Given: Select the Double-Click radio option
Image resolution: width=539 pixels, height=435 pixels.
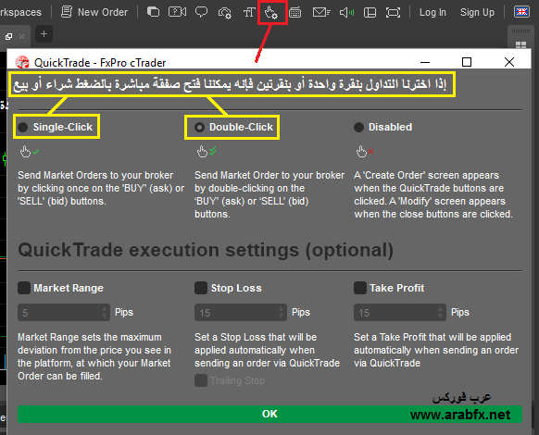Looking at the screenshot, I should [199, 127].
